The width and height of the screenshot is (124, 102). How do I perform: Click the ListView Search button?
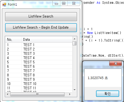pyautogui.click(x=41, y=16)
